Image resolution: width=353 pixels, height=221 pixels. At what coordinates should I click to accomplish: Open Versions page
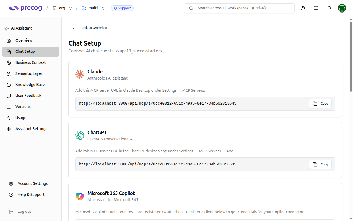pos(31,107)
